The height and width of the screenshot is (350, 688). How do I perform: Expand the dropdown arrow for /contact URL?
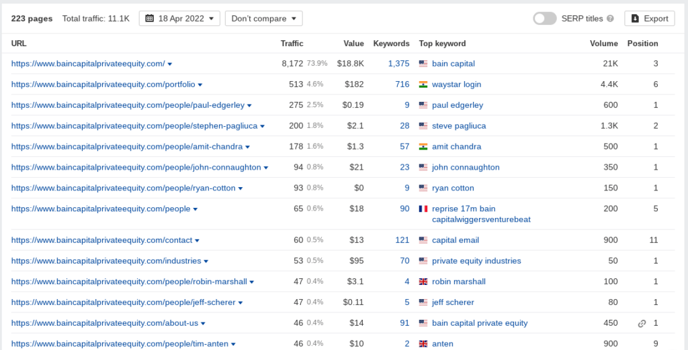(x=197, y=241)
